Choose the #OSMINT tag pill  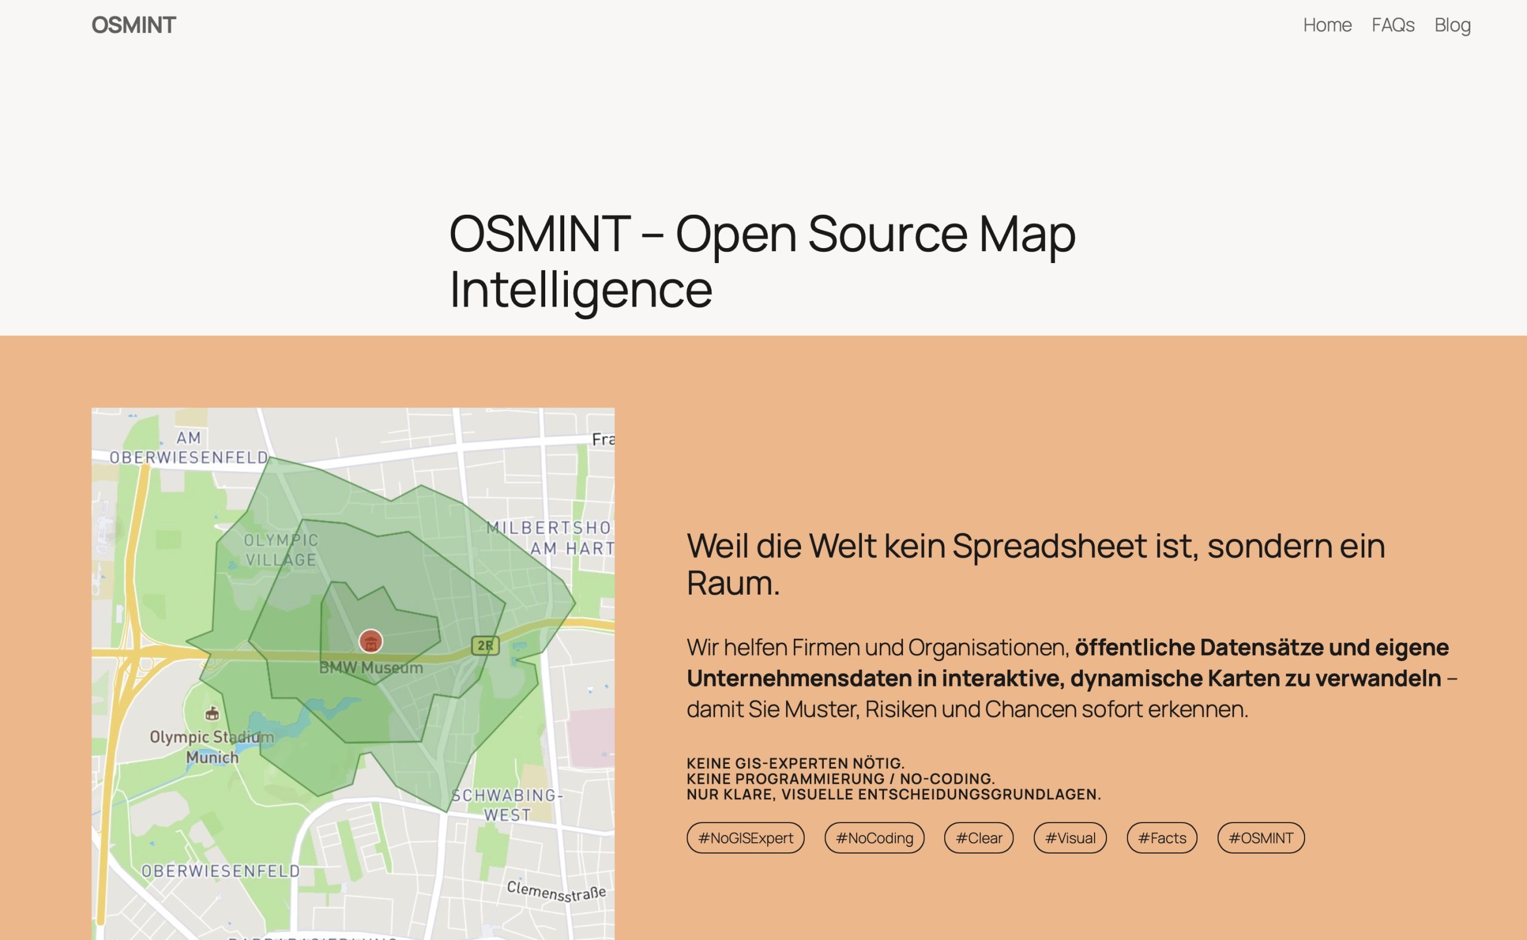1260,838
